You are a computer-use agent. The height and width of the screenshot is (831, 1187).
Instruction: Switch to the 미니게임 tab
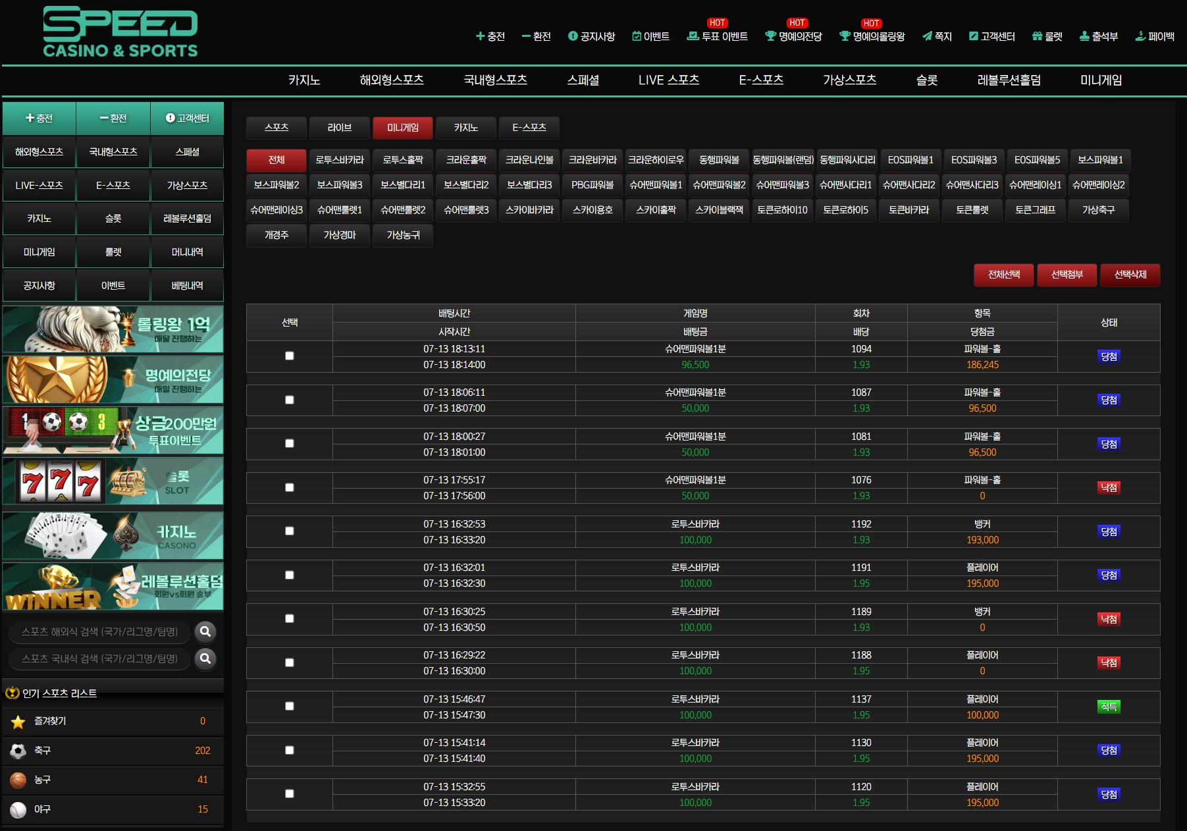pos(403,128)
